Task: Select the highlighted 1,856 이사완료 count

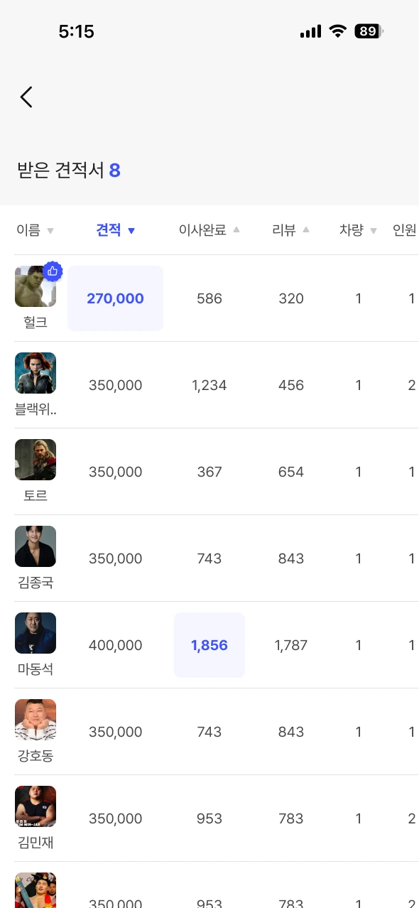Action: (209, 645)
